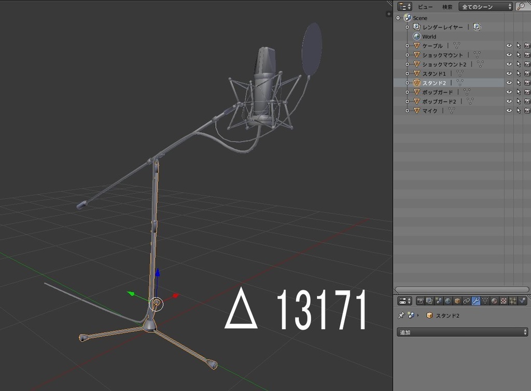Open the ビュー menu in outliner
This screenshot has width=531, height=391.
pos(425,7)
